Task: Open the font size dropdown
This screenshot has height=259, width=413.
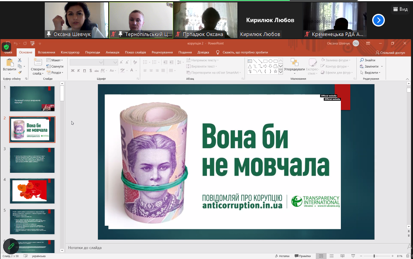Action: [115, 62]
